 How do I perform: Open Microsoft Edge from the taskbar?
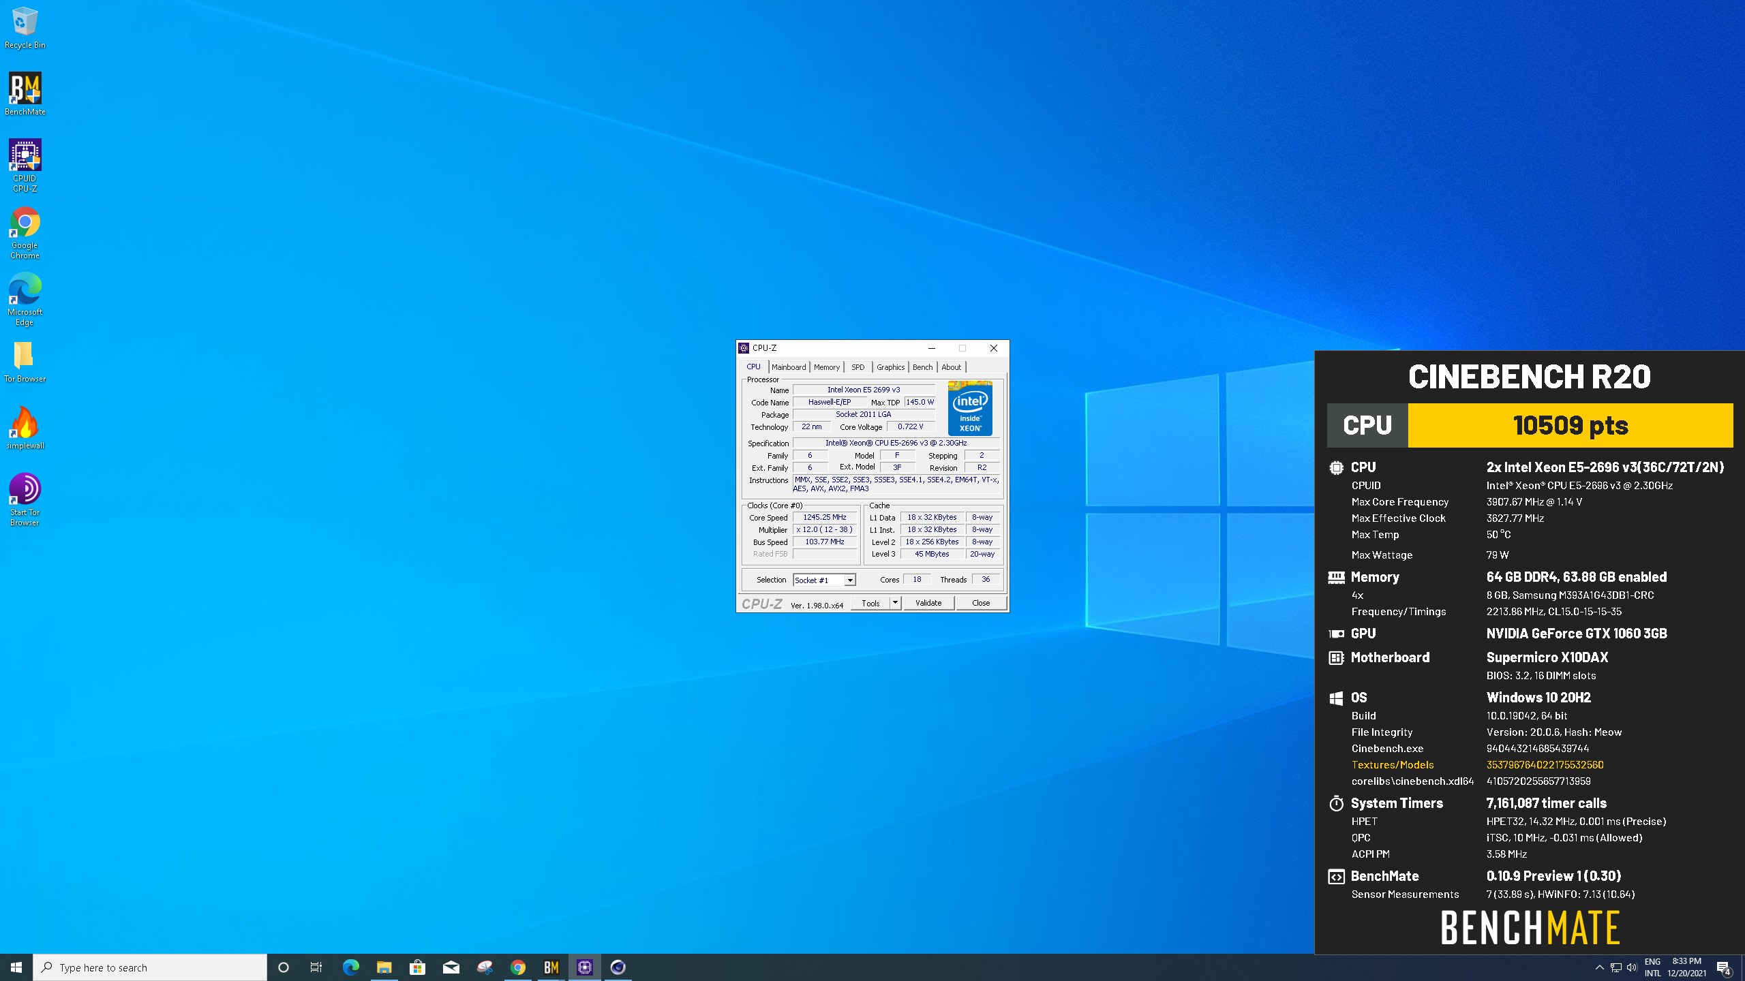pyautogui.click(x=350, y=967)
